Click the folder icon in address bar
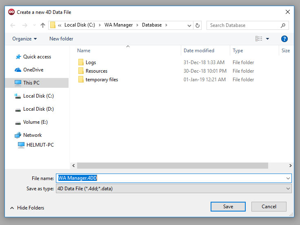 (53, 25)
